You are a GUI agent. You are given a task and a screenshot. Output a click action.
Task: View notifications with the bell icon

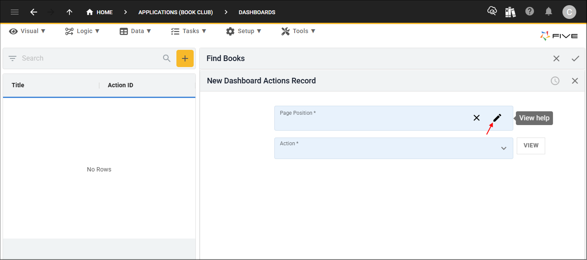click(549, 12)
